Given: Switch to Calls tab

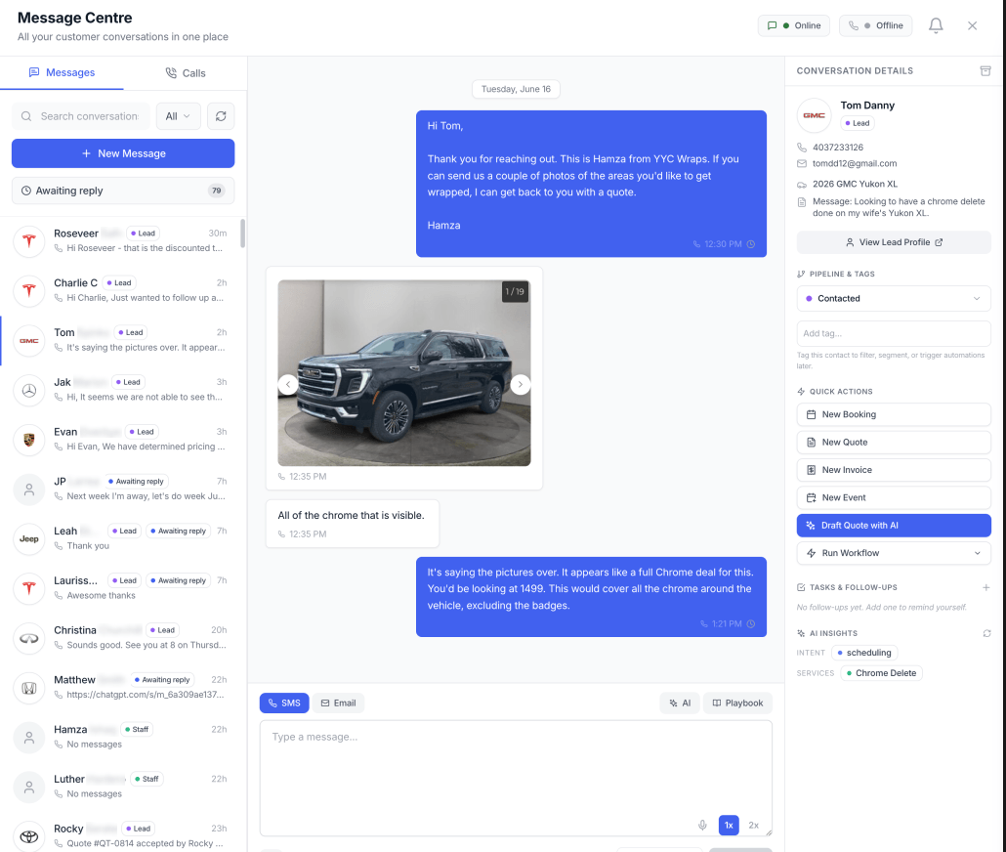Looking at the screenshot, I should point(186,72).
